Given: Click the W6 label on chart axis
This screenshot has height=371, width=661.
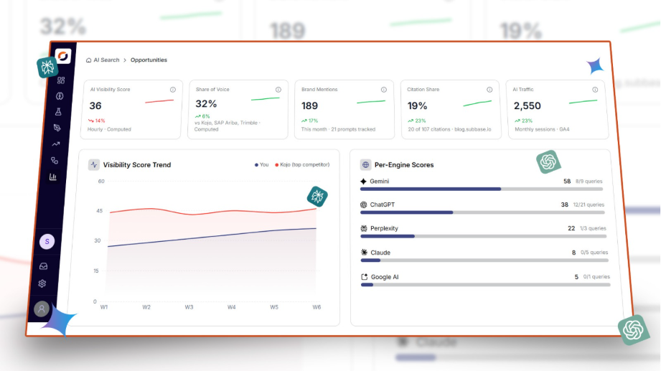Looking at the screenshot, I should [317, 307].
